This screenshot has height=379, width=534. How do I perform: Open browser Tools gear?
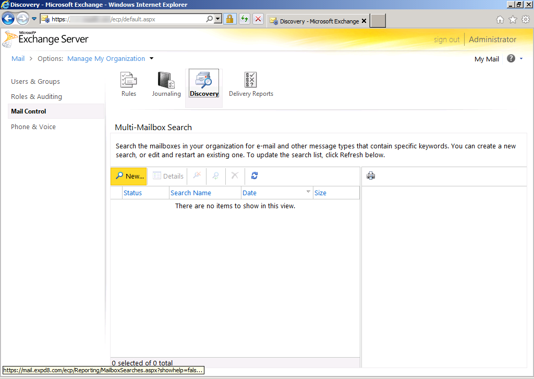tap(526, 20)
